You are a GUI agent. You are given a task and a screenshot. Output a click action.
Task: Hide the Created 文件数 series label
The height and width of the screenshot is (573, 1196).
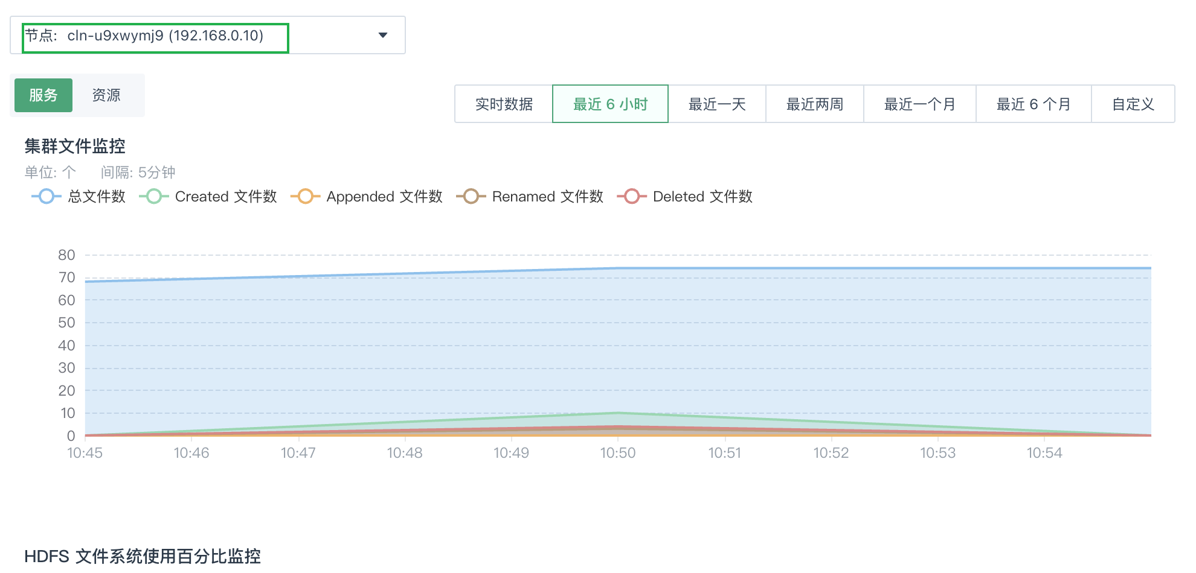[x=226, y=197]
